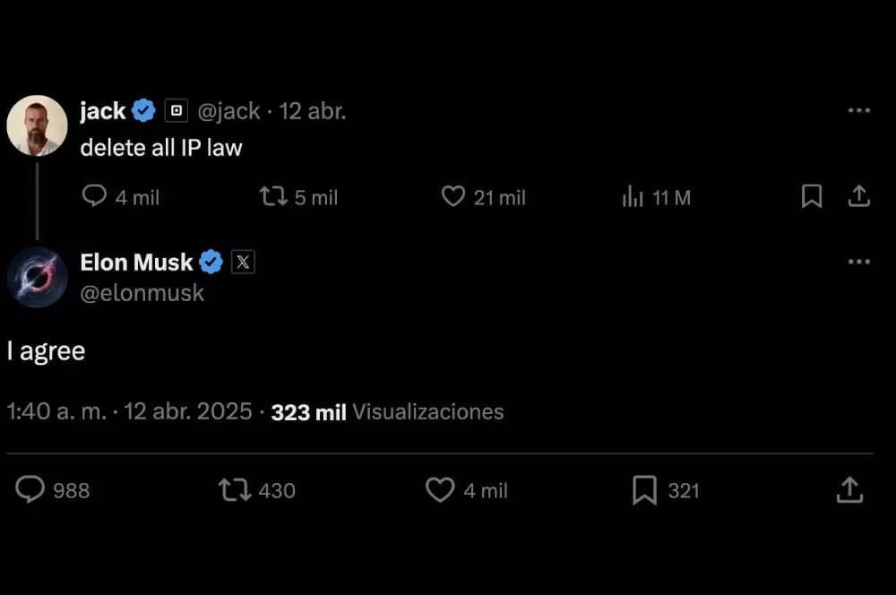This screenshot has height=595, width=896.
Task: Like Elon Musk's post with 4 mil likes
Action: tap(439, 489)
